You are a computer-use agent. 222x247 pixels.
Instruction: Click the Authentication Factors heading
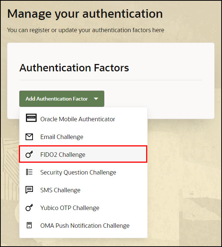[x=74, y=68]
